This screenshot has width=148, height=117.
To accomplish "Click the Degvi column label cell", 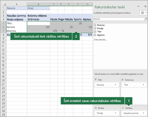I will click(x=61, y=19).
